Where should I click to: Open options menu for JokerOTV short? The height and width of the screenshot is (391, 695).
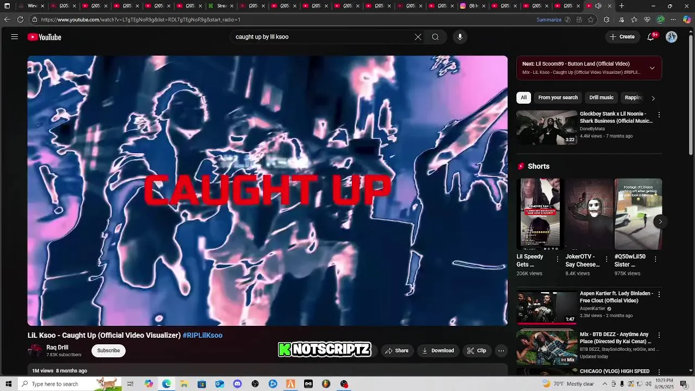[606, 260]
